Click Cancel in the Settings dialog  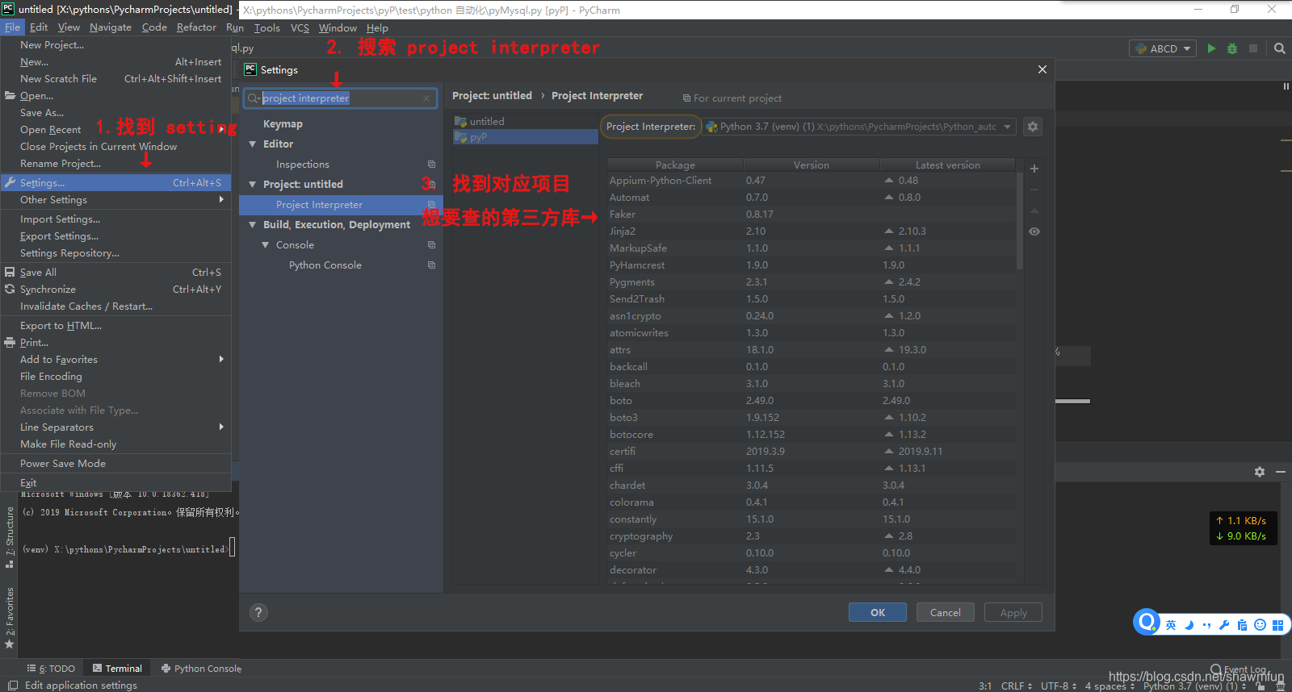[946, 612]
